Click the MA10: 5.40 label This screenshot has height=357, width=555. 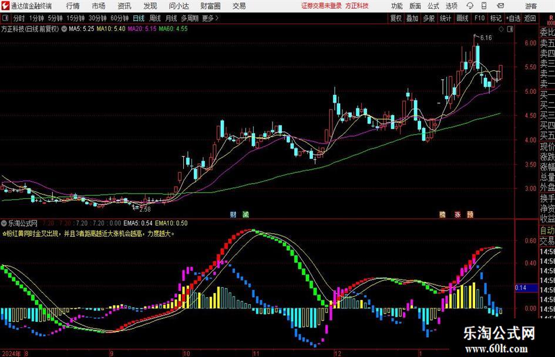[111, 29]
